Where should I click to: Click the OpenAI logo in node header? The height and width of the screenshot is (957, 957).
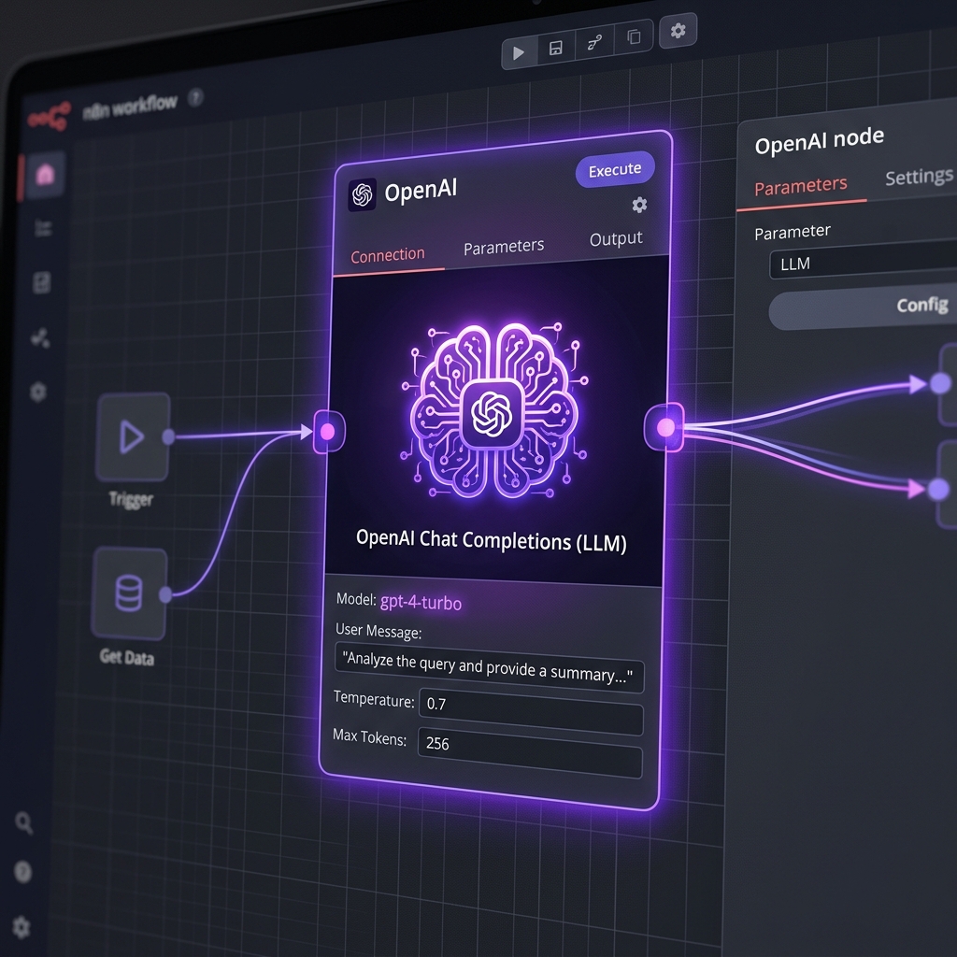click(362, 195)
